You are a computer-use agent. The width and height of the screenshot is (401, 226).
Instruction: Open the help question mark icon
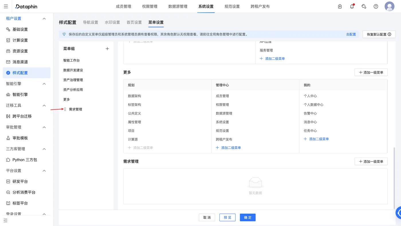click(x=376, y=7)
